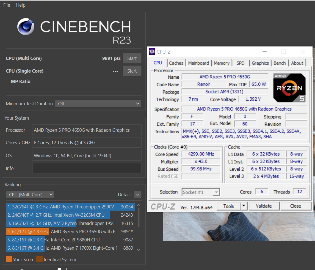The height and width of the screenshot is (270, 315).
Task: Click the Processor field in Your System
Action: click(x=87, y=130)
